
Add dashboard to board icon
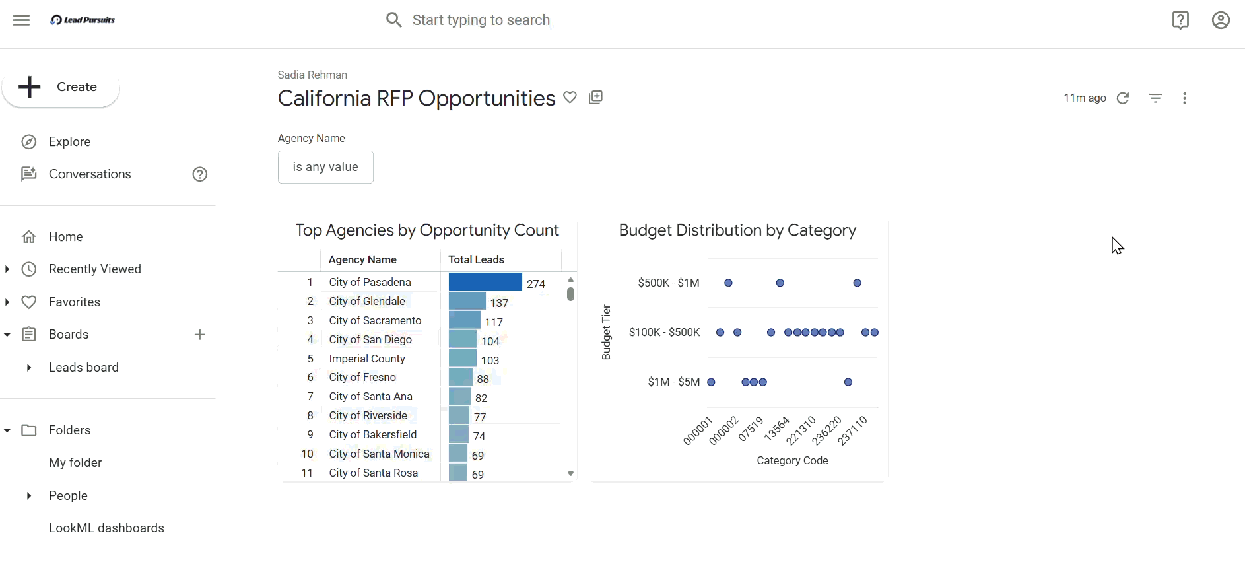595,98
